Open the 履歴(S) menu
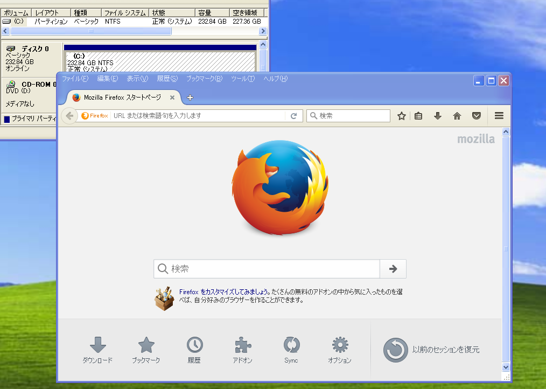Screen dimensions: 546x389 (167, 79)
